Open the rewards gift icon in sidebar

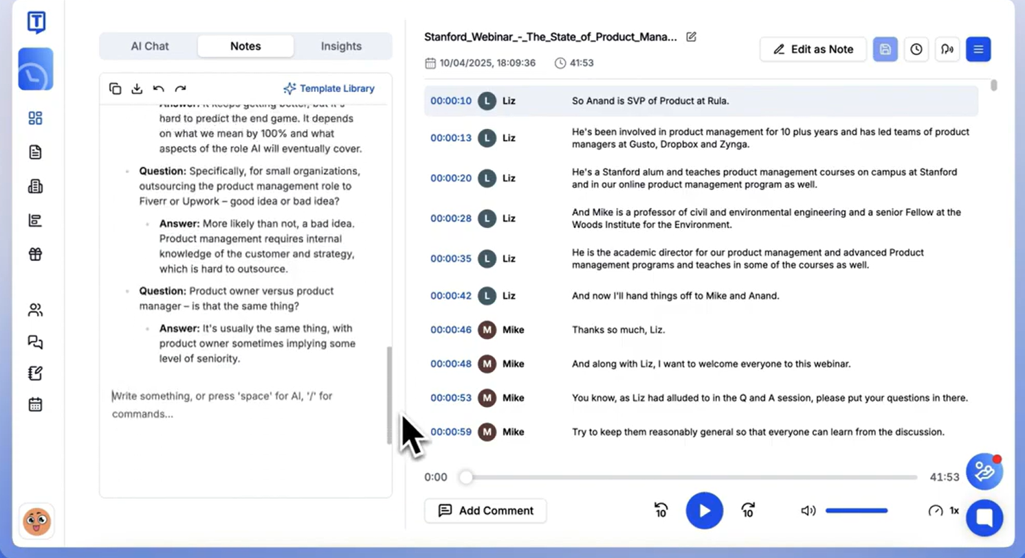[x=36, y=255]
